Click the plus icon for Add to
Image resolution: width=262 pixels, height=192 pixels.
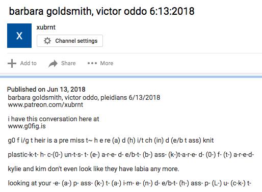pos(12,63)
